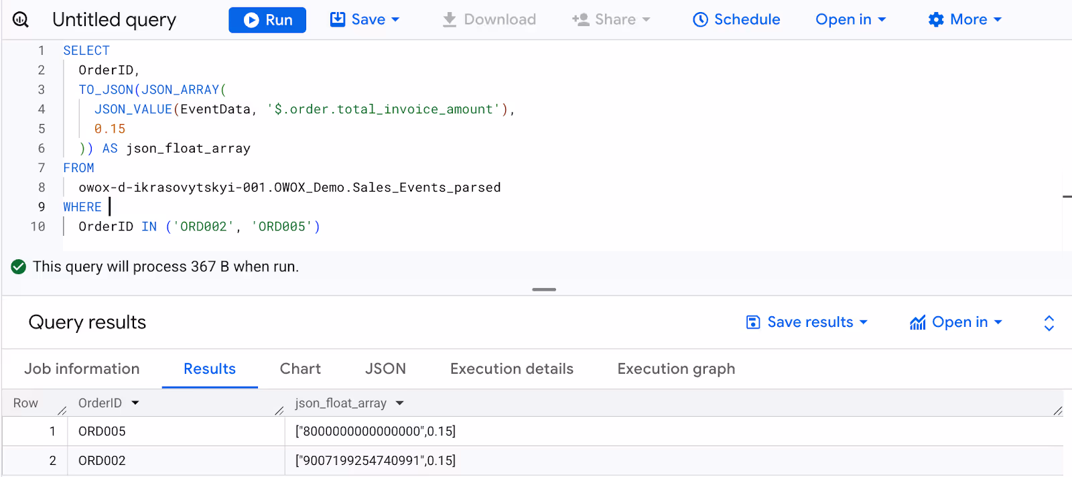1072x477 pixels.
Task: Open the Schedule option
Action: point(736,19)
